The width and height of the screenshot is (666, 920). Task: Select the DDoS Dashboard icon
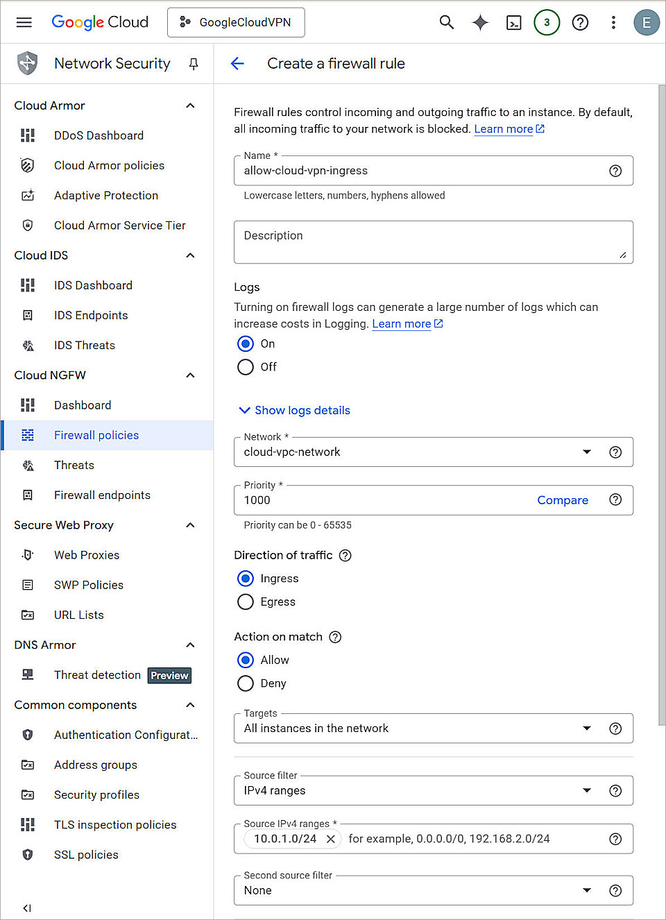click(x=28, y=135)
